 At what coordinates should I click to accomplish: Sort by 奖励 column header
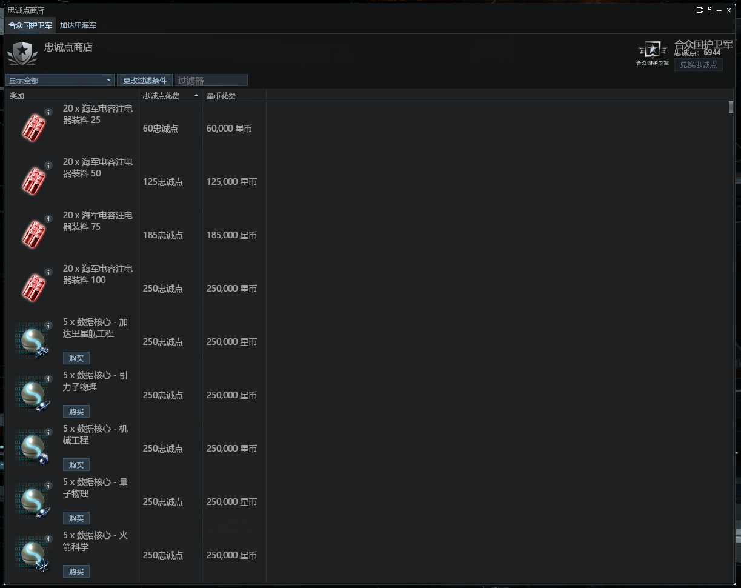tap(73, 96)
